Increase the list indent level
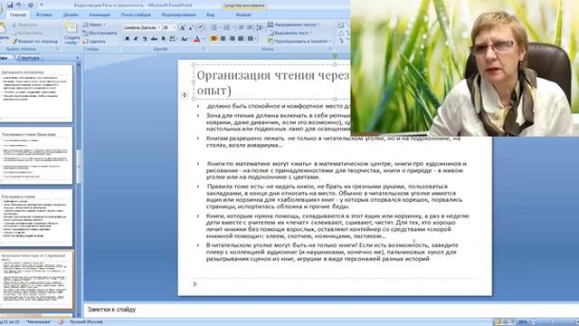Screen dimensions: 579x326 [250, 28]
